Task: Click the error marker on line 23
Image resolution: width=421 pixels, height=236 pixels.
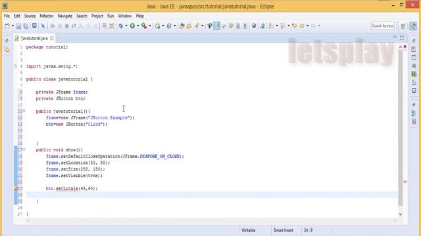Action: click(x=16, y=188)
